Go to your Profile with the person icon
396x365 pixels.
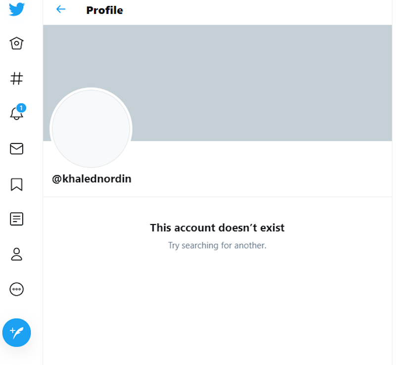tap(16, 254)
